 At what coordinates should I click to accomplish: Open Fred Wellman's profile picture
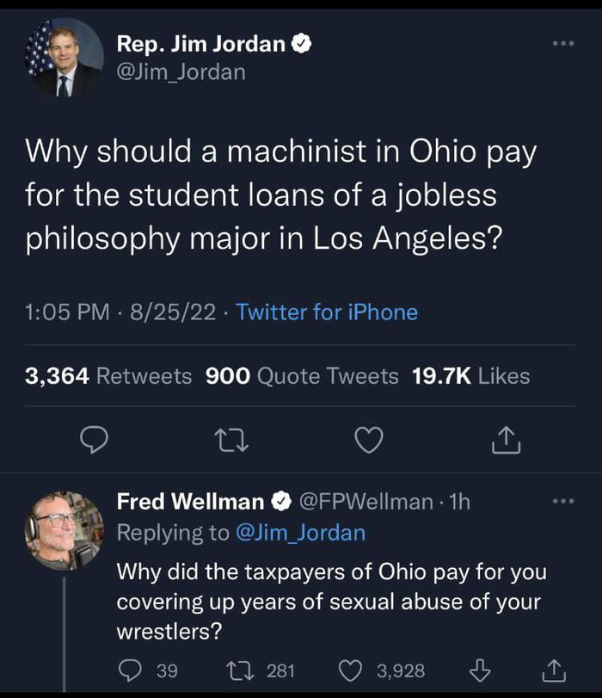pyautogui.click(x=64, y=530)
